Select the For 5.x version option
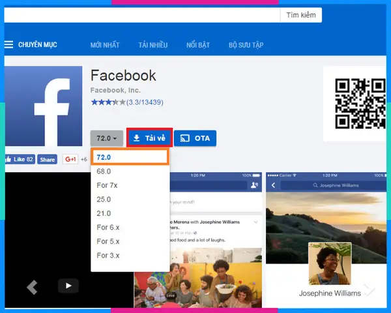 pos(130,241)
